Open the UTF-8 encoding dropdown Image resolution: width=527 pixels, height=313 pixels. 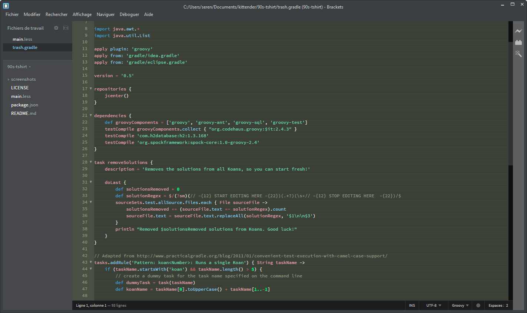coord(433,305)
